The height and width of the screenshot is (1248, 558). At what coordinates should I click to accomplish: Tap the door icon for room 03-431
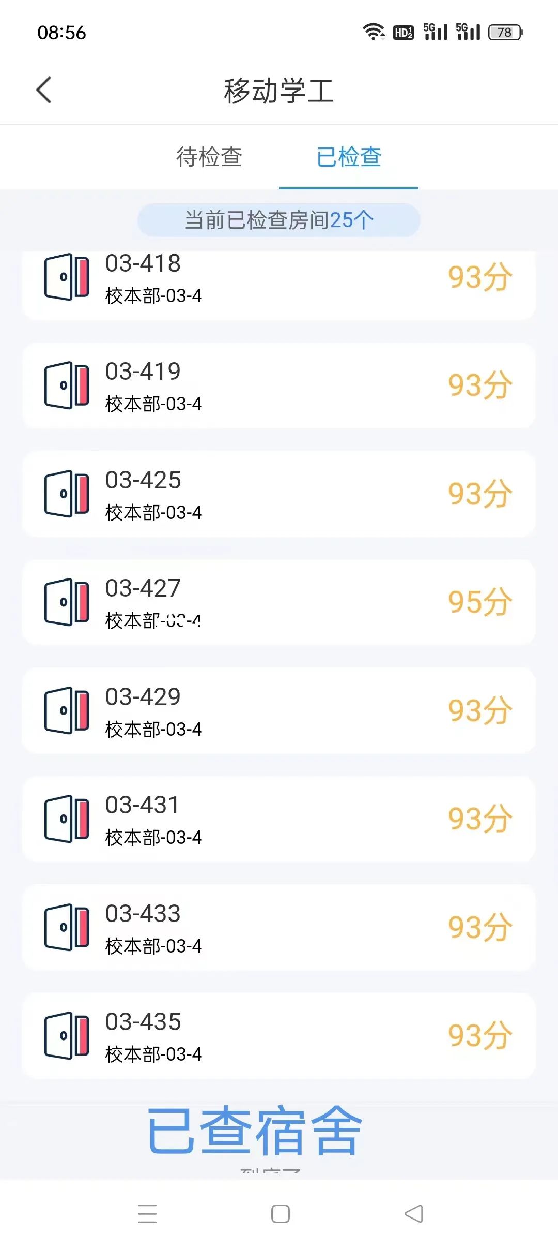pos(67,819)
